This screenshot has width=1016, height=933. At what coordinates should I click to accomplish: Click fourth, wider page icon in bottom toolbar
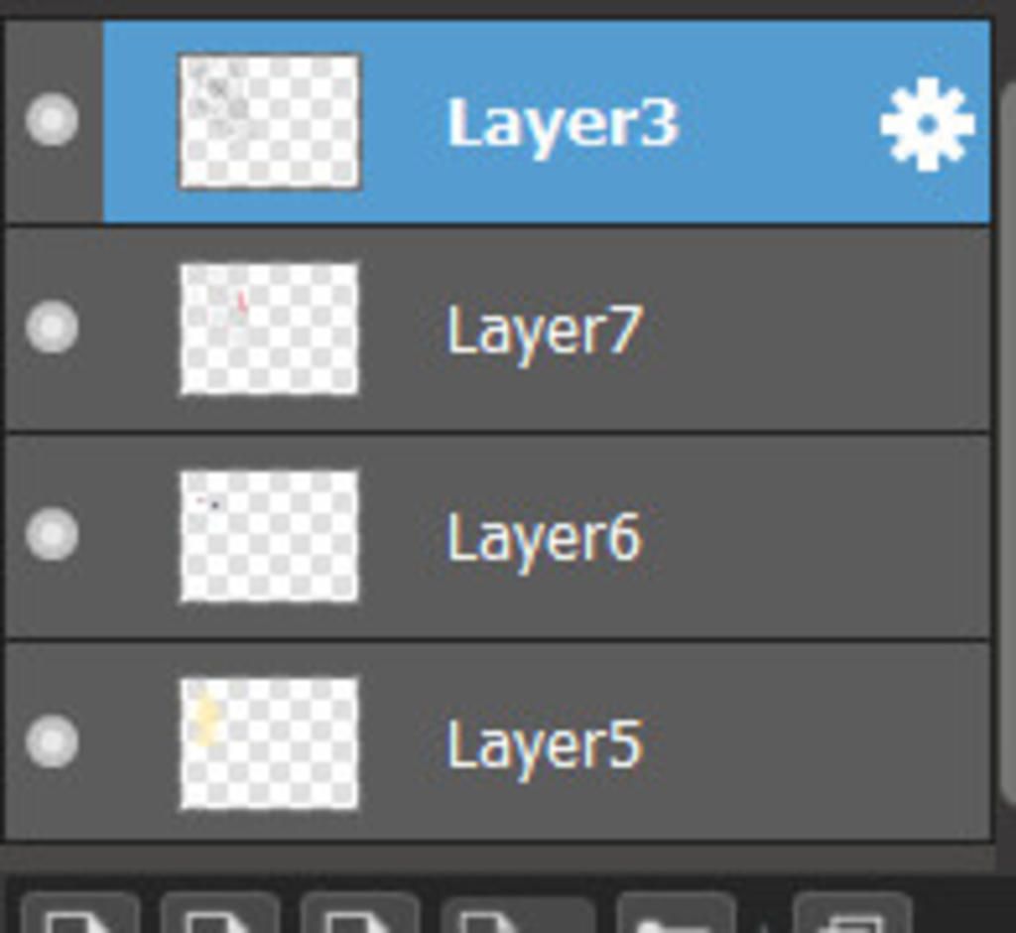coord(517,917)
